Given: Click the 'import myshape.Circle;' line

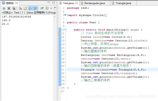Looking at the screenshot, I should pos(86,15).
